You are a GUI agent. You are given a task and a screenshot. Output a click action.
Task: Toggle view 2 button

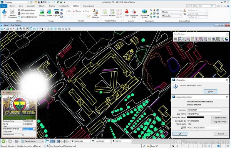click(x=54, y=141)
